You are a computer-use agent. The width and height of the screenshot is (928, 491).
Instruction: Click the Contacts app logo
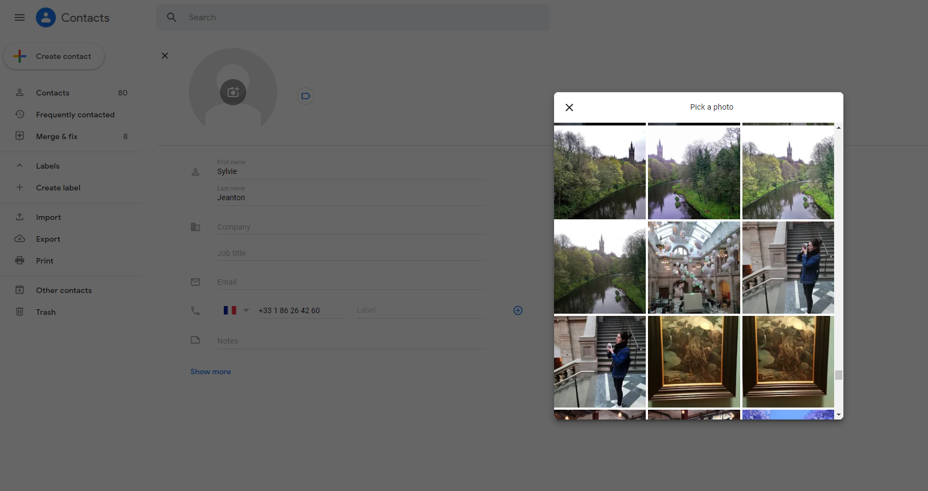point(46,17)
